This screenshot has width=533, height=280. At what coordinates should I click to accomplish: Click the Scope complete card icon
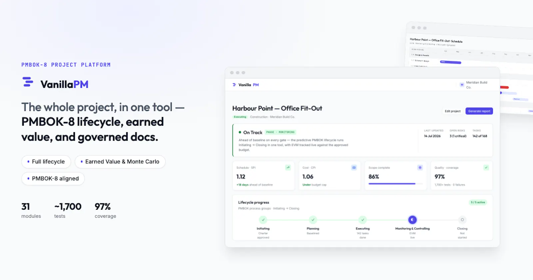420,167
